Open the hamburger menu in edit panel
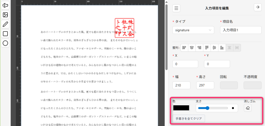Viewport: 265px width, 126px height. tap(176, 8)
